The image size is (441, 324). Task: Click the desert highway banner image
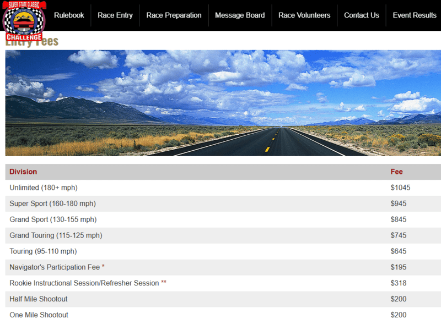click(x=223, y=103)
